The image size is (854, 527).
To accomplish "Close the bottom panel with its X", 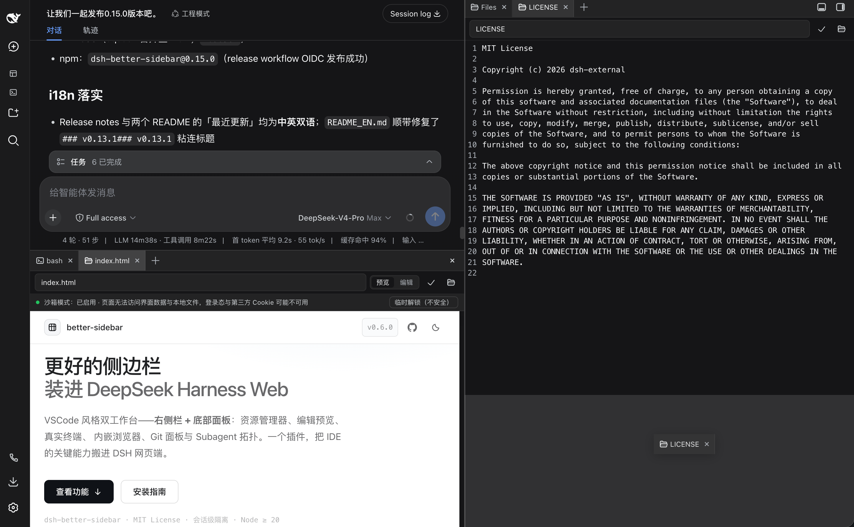I will 452,261.
